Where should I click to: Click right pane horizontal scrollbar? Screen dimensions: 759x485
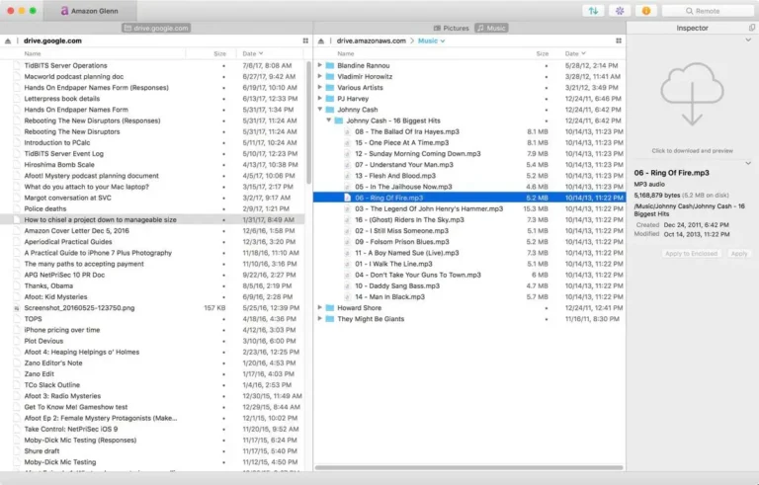pyautogui.click(x=469, y=467)
